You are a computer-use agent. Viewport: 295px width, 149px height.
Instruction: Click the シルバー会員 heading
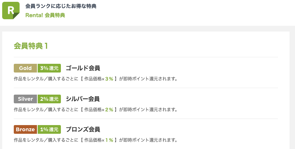[83, 99]
